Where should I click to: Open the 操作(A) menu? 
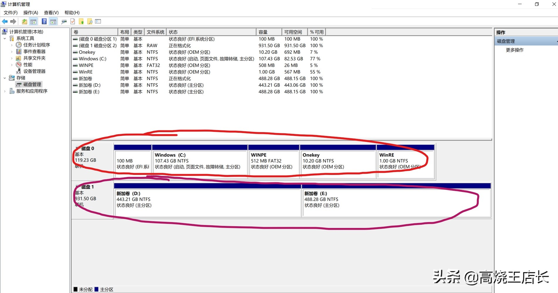tap(31, 13)
